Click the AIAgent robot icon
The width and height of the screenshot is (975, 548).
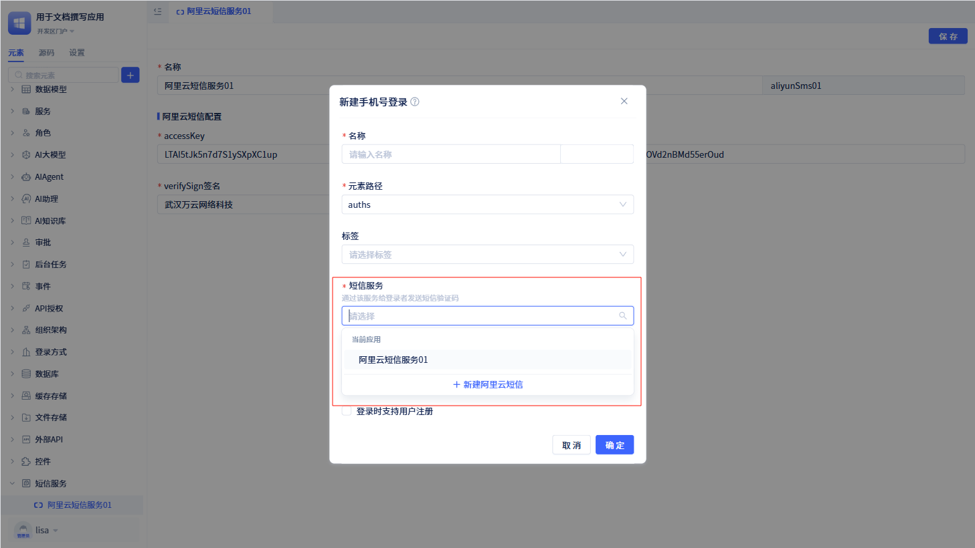tap(26, 177)
